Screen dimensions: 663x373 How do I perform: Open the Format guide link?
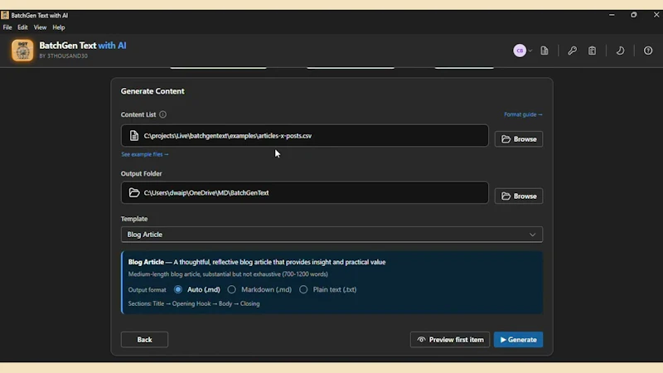(x=523, y=114)
